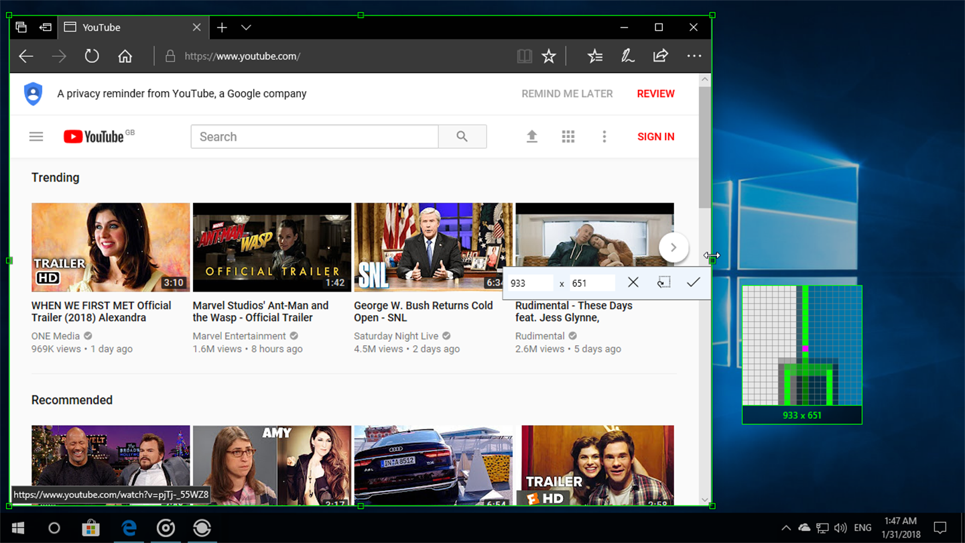The width and height of the screenshot is (965, 543).
Task: Cancel the capture using the X icon
Action: 633,282
